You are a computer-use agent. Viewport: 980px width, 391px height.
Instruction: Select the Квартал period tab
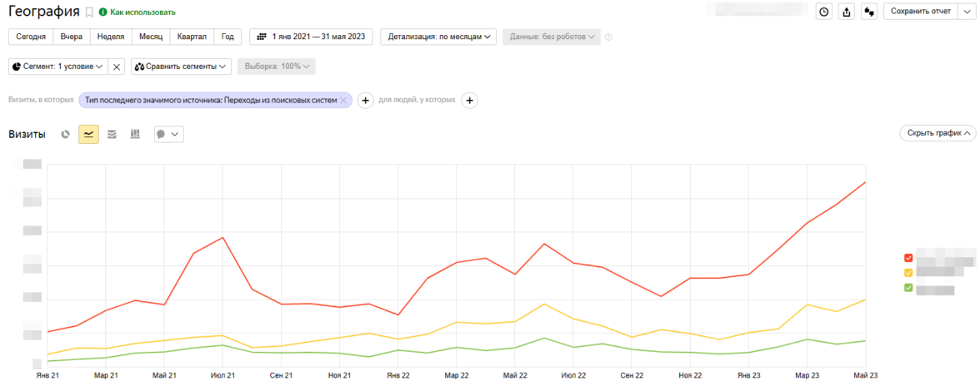tap(192, 37)
